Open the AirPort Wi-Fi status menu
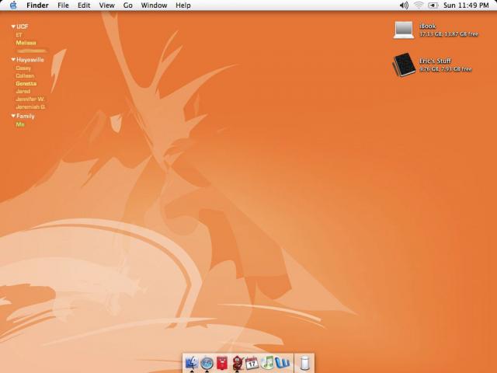 click(x=419, y=5)
